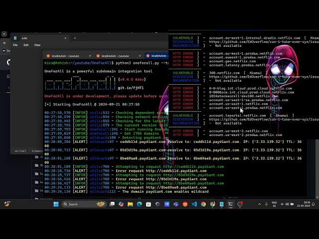Switch to the Terminal taskbar icon
319x239 pixels.
(230, 204)
